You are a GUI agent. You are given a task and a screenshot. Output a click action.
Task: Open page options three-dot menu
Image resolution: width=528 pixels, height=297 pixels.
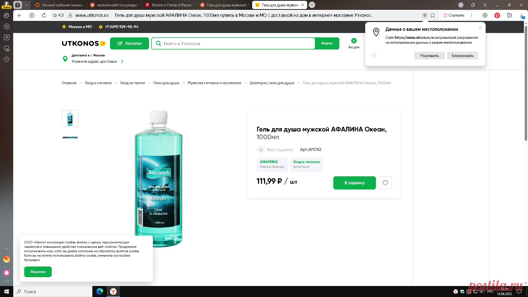(472, 15)
